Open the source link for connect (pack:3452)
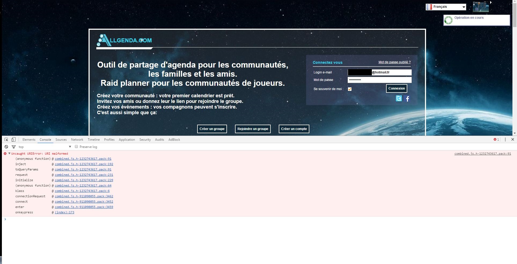This screenshot has height=264, width=517. (x=84, y=202)
